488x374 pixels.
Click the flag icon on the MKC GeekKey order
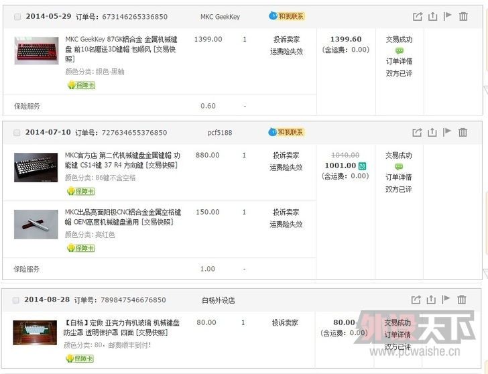(x=447, y=17)
